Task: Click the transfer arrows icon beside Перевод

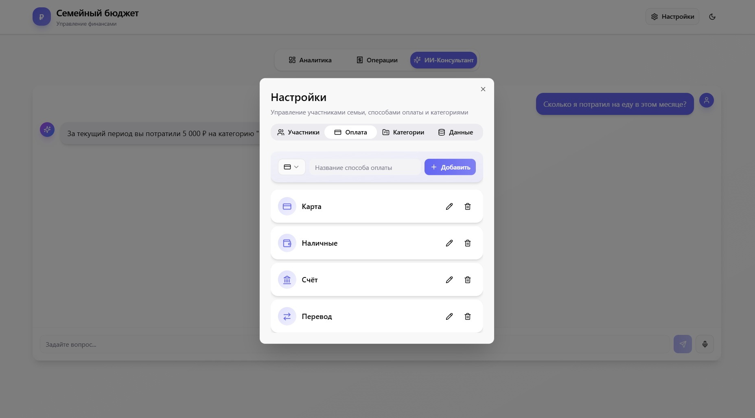Action: (x=287, y=317)
